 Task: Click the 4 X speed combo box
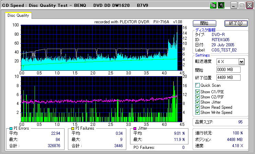(227, 61)
